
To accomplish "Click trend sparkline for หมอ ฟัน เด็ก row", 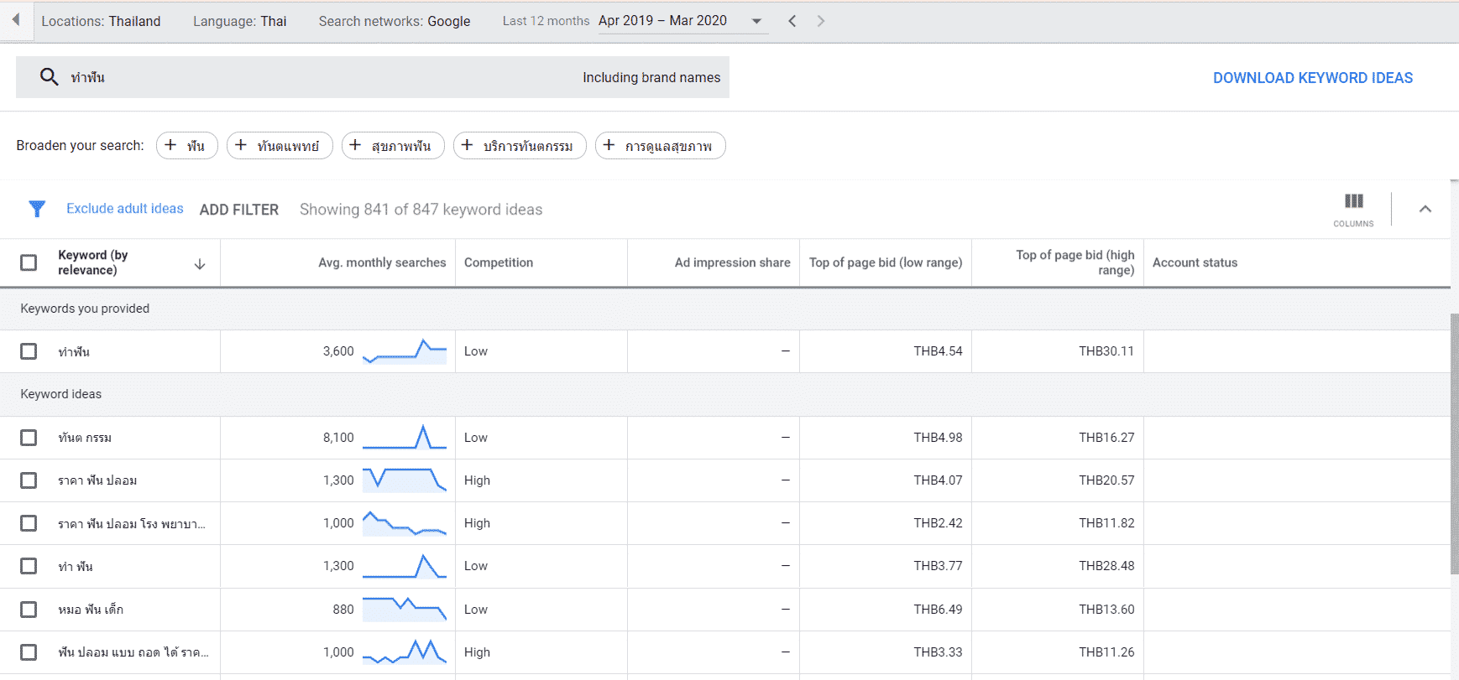I will pos(405,610).
